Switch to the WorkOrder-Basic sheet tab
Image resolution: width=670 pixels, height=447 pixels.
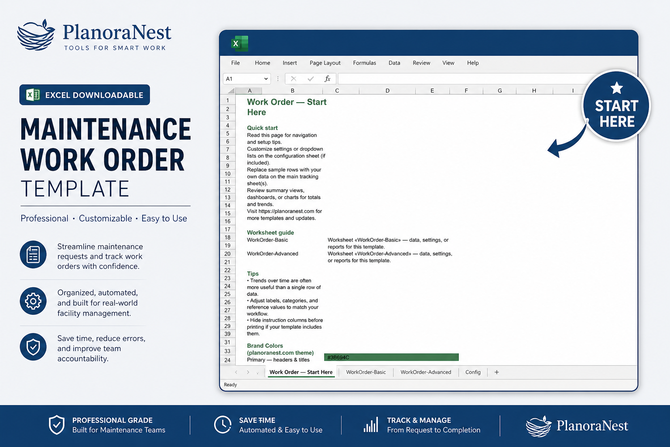(x=366, y=372)
